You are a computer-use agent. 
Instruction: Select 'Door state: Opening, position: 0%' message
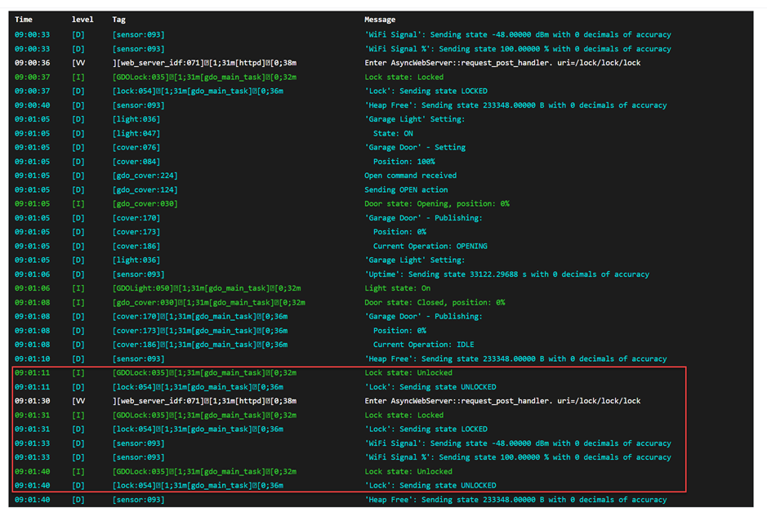(437, 203)
